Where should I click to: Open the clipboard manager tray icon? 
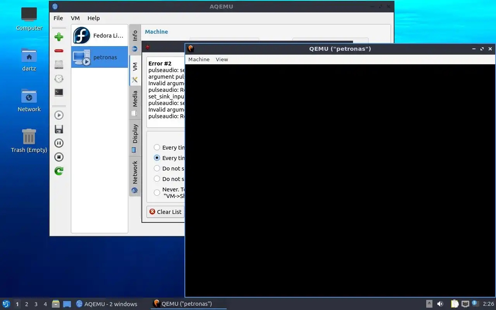point(455,304)
